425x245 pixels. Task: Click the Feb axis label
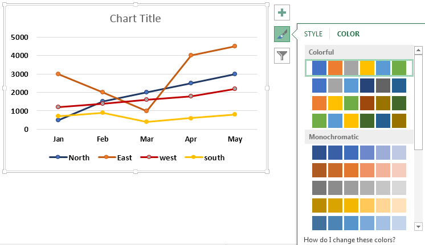(x=103, y=139)
